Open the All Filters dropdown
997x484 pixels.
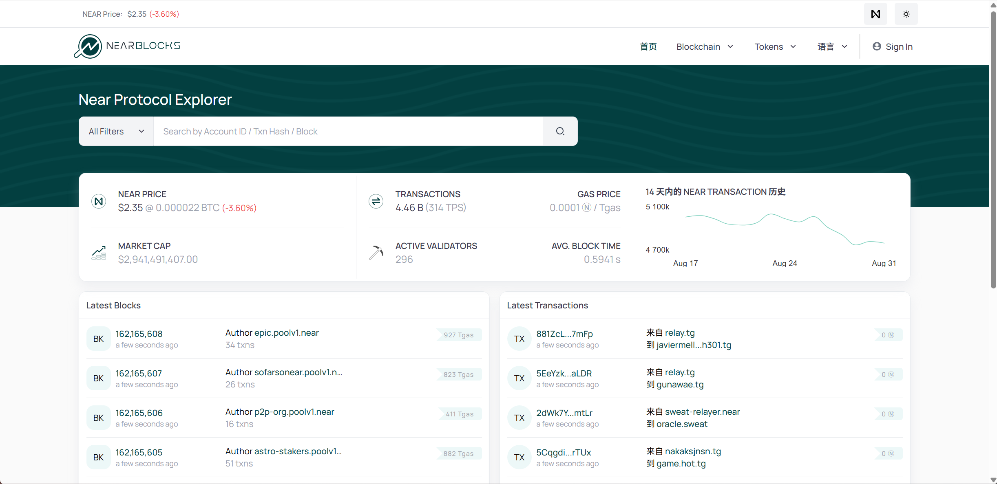point(116,131)
